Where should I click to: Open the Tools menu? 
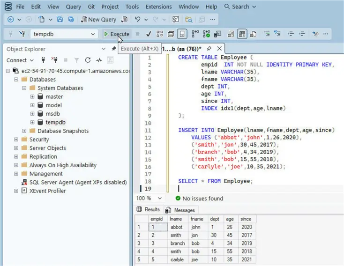[x=132, y=7]
